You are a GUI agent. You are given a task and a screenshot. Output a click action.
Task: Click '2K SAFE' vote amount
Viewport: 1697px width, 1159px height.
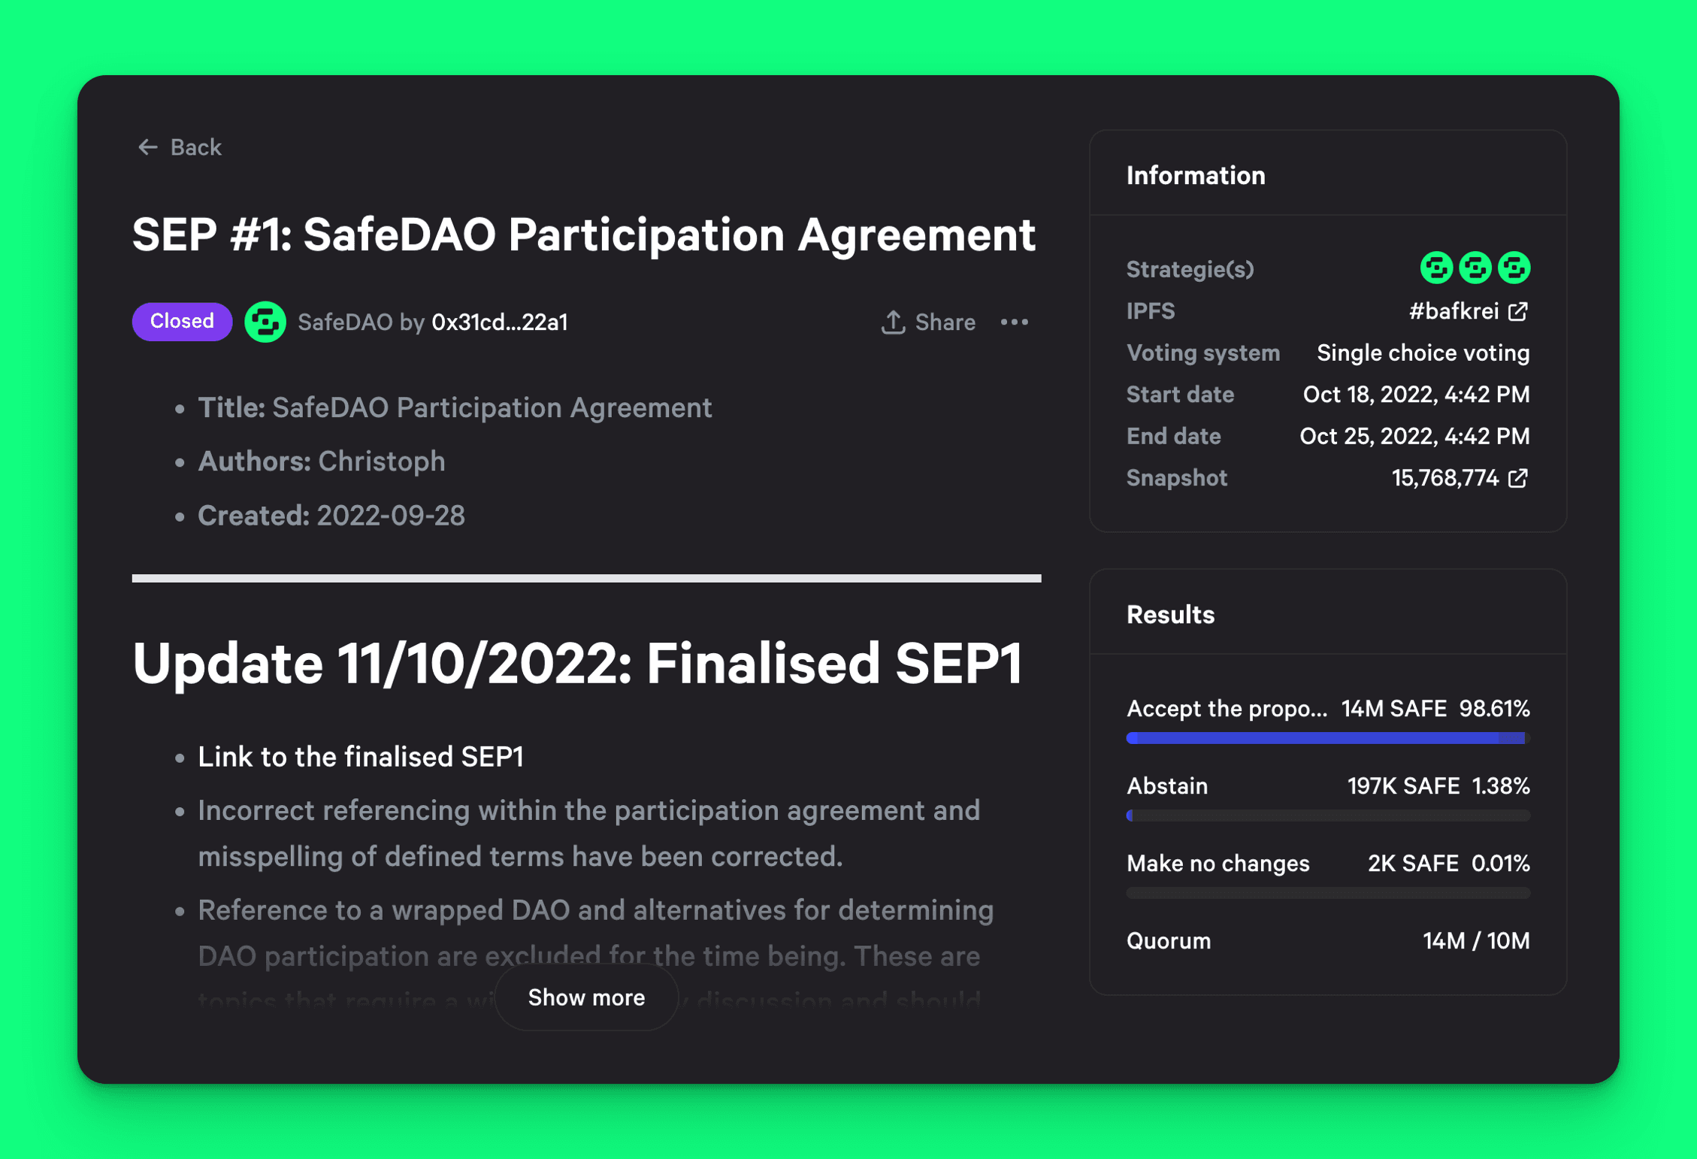pos(1413,864)
